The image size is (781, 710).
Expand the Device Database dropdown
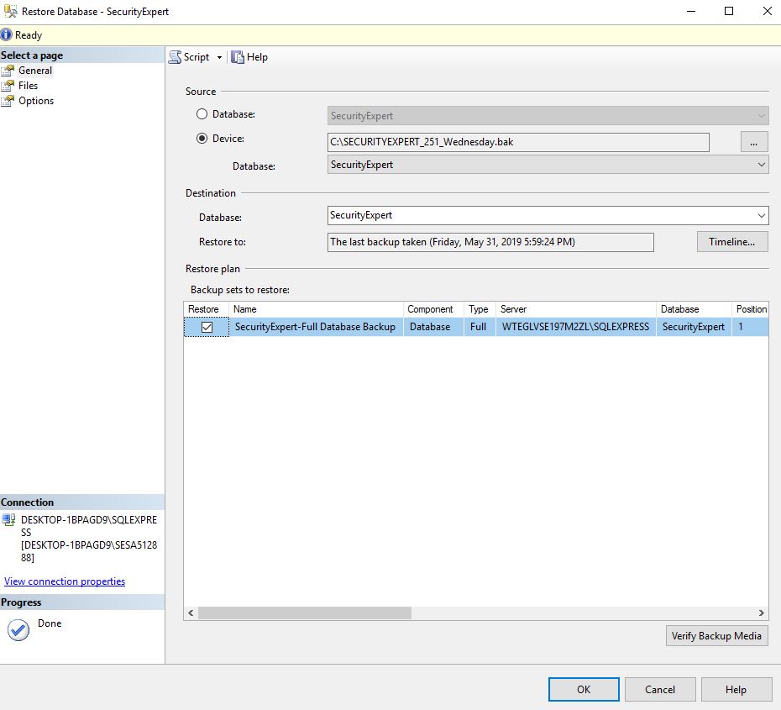pyautogui.click(x=761, y=165)
